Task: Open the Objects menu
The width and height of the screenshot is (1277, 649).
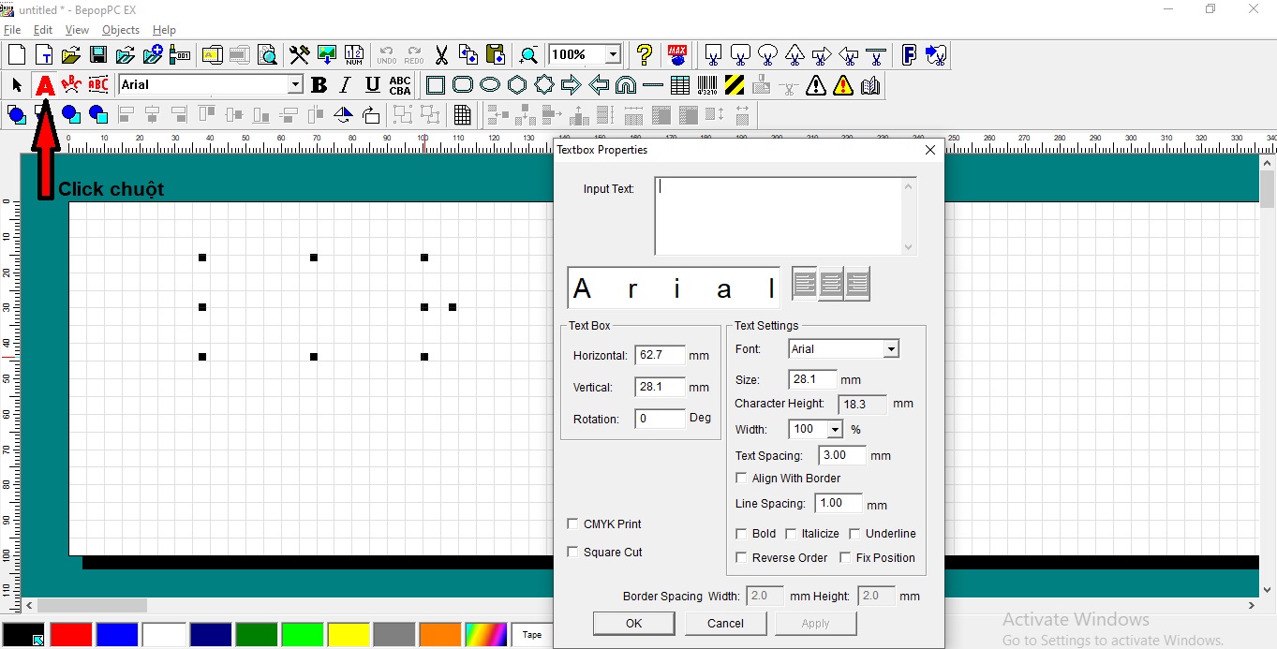Action: click(x=120, y=30)
